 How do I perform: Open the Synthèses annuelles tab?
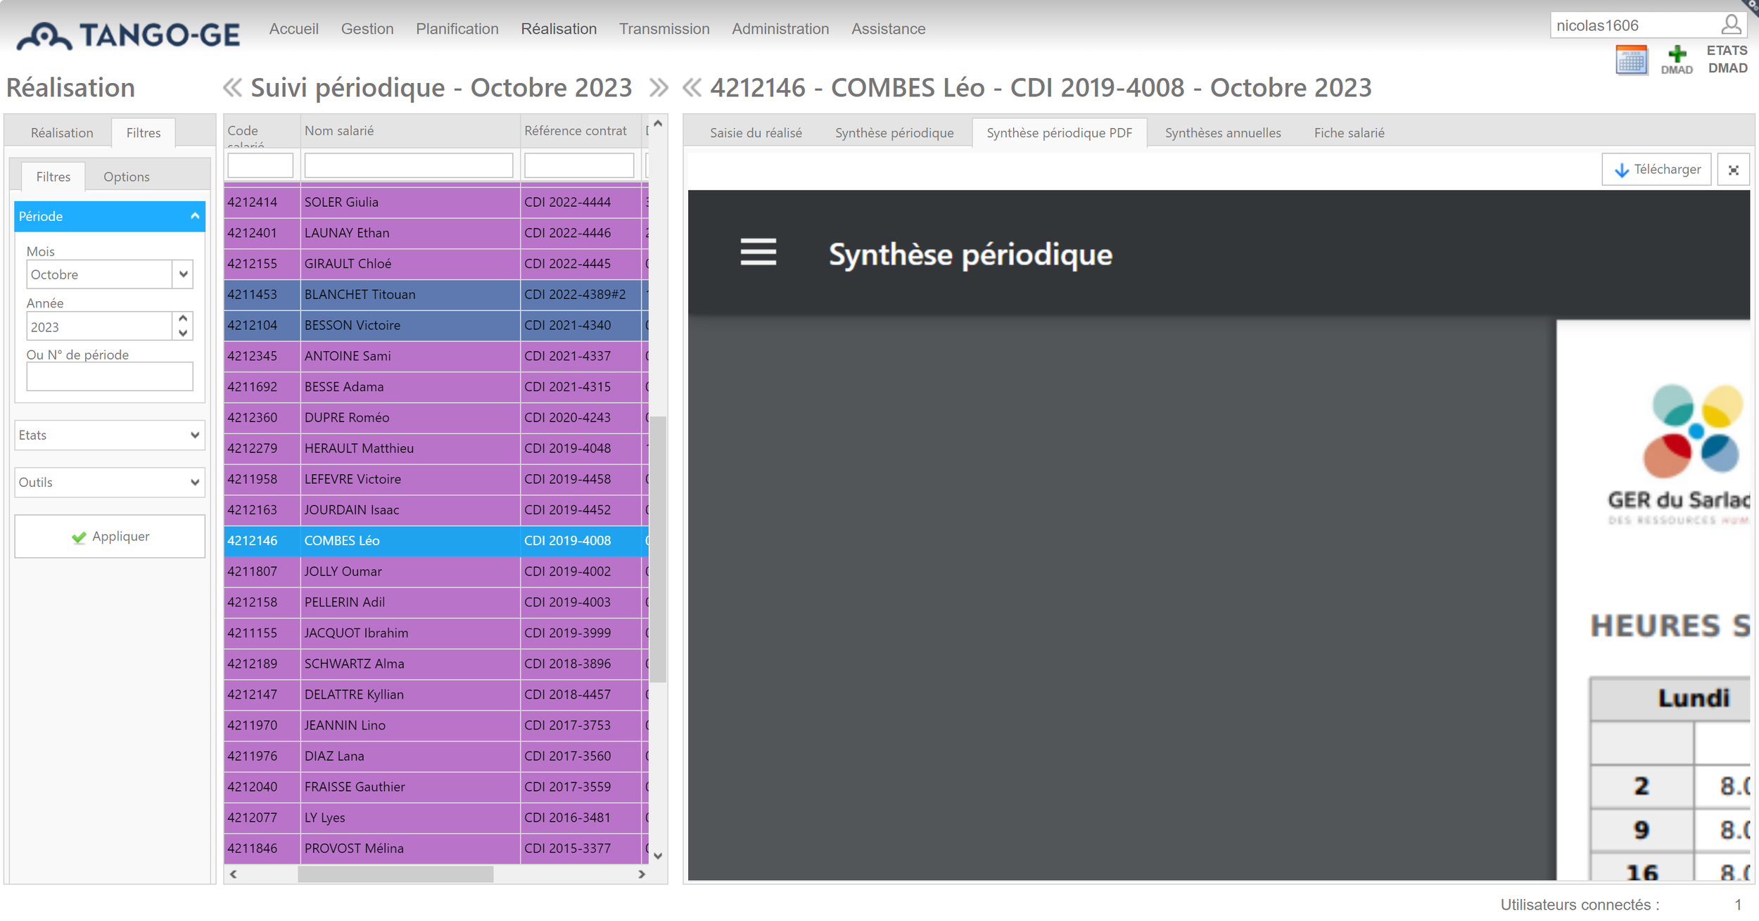pyautogui.click(x=1223, y=133)
